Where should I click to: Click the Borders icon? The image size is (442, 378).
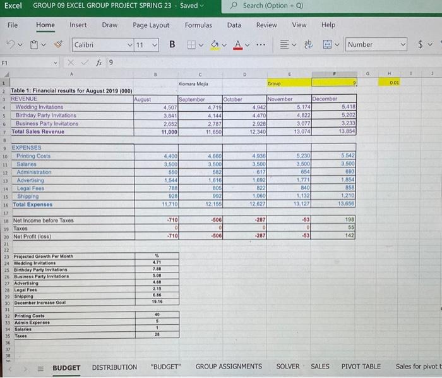point(191,45)
